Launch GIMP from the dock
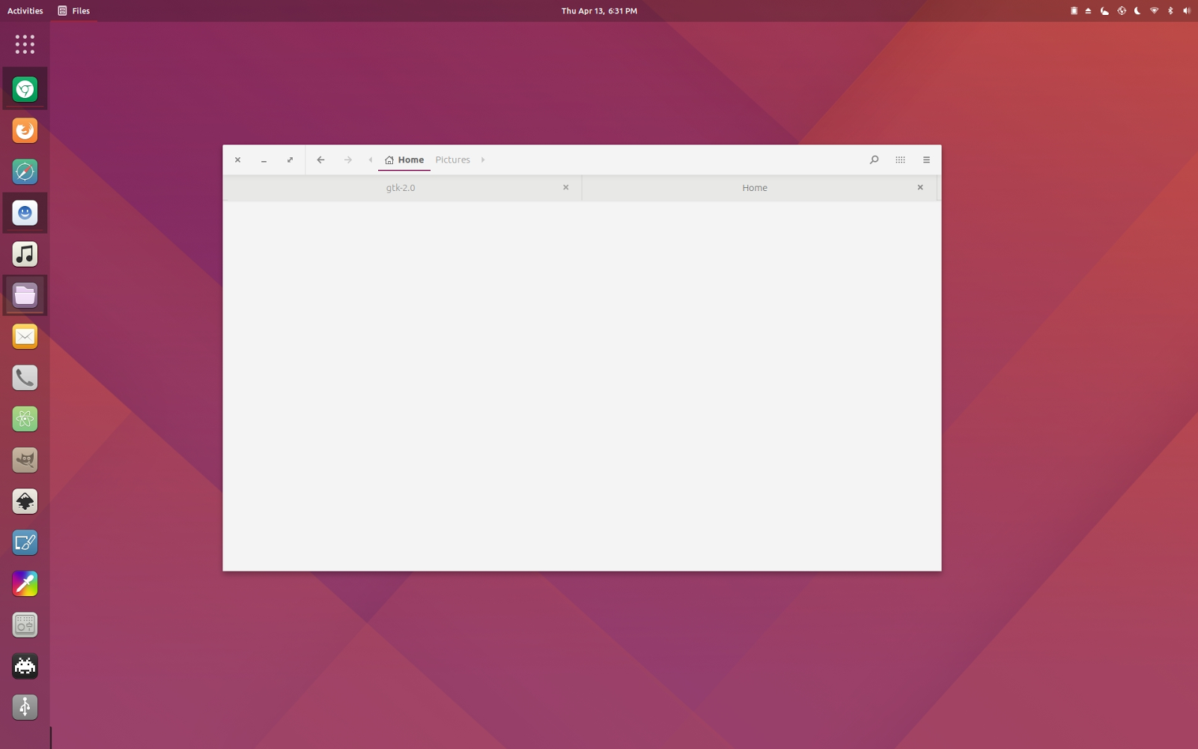 pos(25,460)
